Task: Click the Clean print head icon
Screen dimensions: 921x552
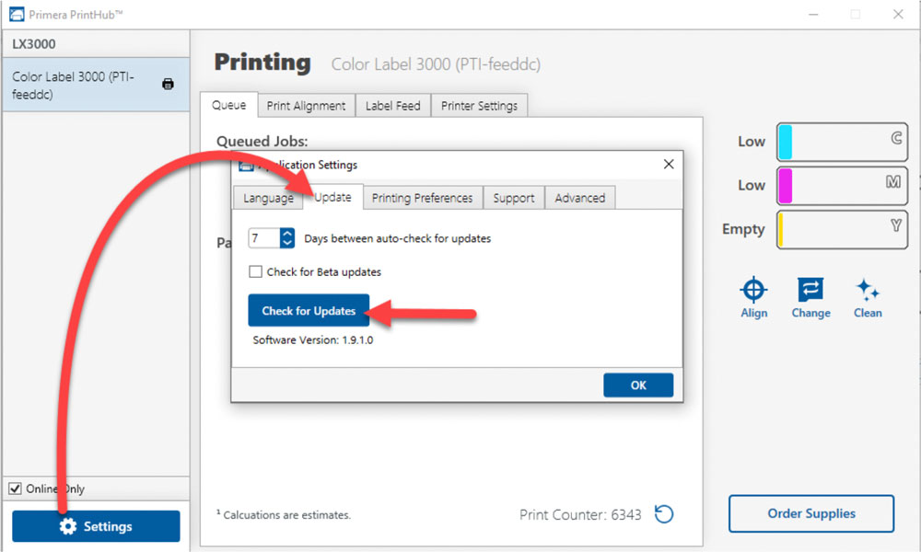Action: tap(868, 297)
